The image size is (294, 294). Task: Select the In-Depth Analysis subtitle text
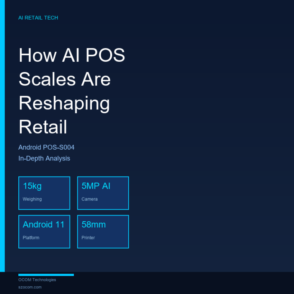tap(44, 158)
